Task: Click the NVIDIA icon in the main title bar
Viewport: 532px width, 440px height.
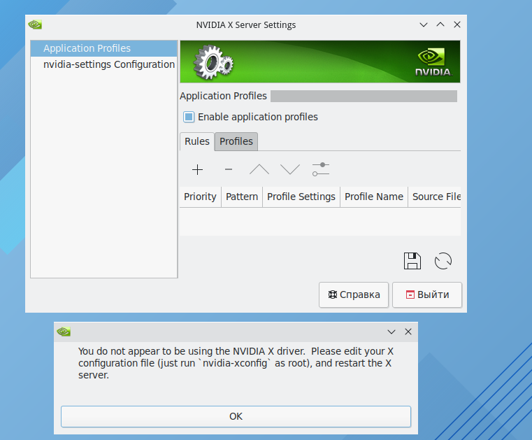Action: click(x=35, y=24)
